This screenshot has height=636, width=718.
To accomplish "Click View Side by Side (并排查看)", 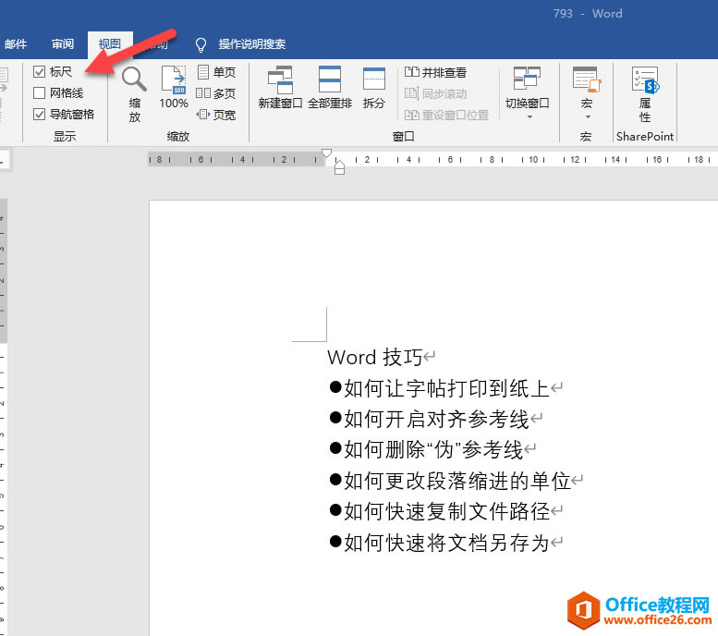I will pyautogui.click(x=435, y=72).
